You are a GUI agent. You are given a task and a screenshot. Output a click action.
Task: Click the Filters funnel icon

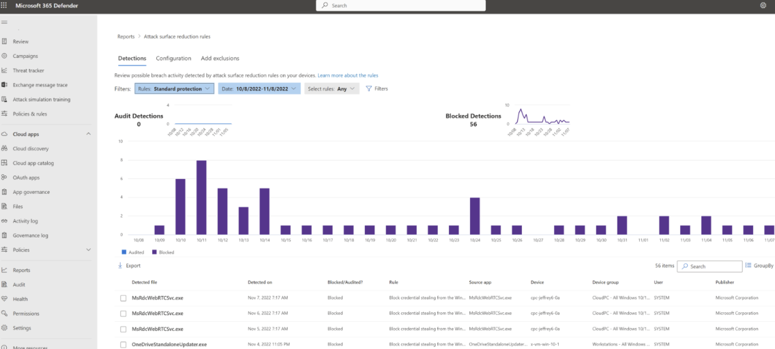tap(368, 88)
